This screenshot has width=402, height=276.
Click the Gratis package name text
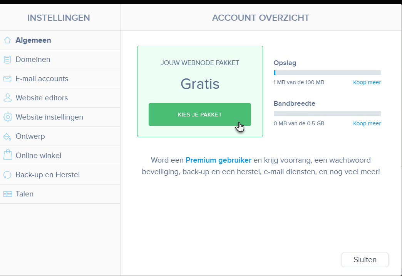click(x=200, y=84)
